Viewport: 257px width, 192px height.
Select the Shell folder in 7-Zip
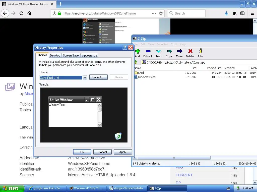coord(141,73)
